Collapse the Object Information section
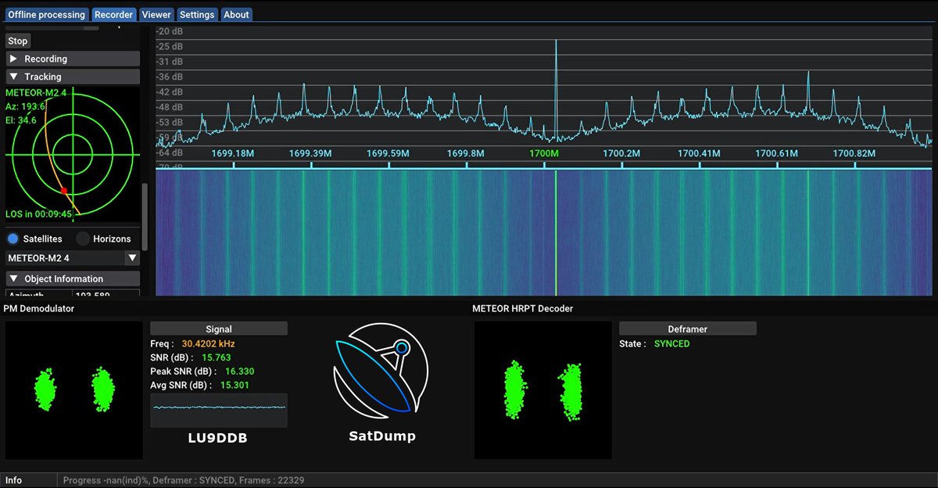Screen dimensions: 938x488 [x=73, y=278]
